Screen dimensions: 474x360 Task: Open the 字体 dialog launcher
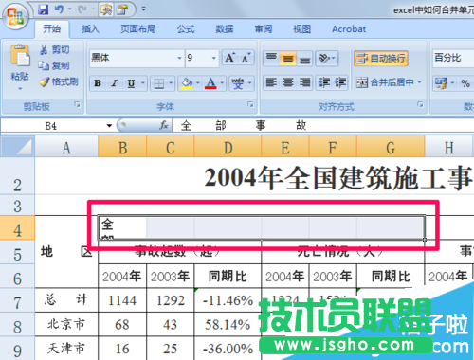[x=250, y=104]
